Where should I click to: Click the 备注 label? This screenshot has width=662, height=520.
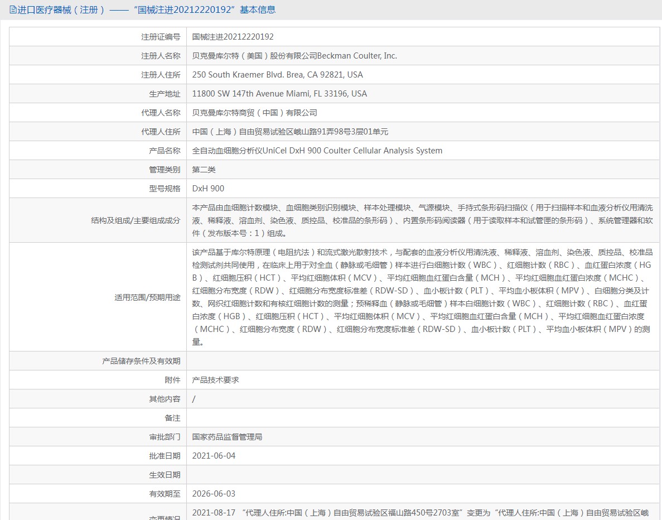(x=173, y=418)
